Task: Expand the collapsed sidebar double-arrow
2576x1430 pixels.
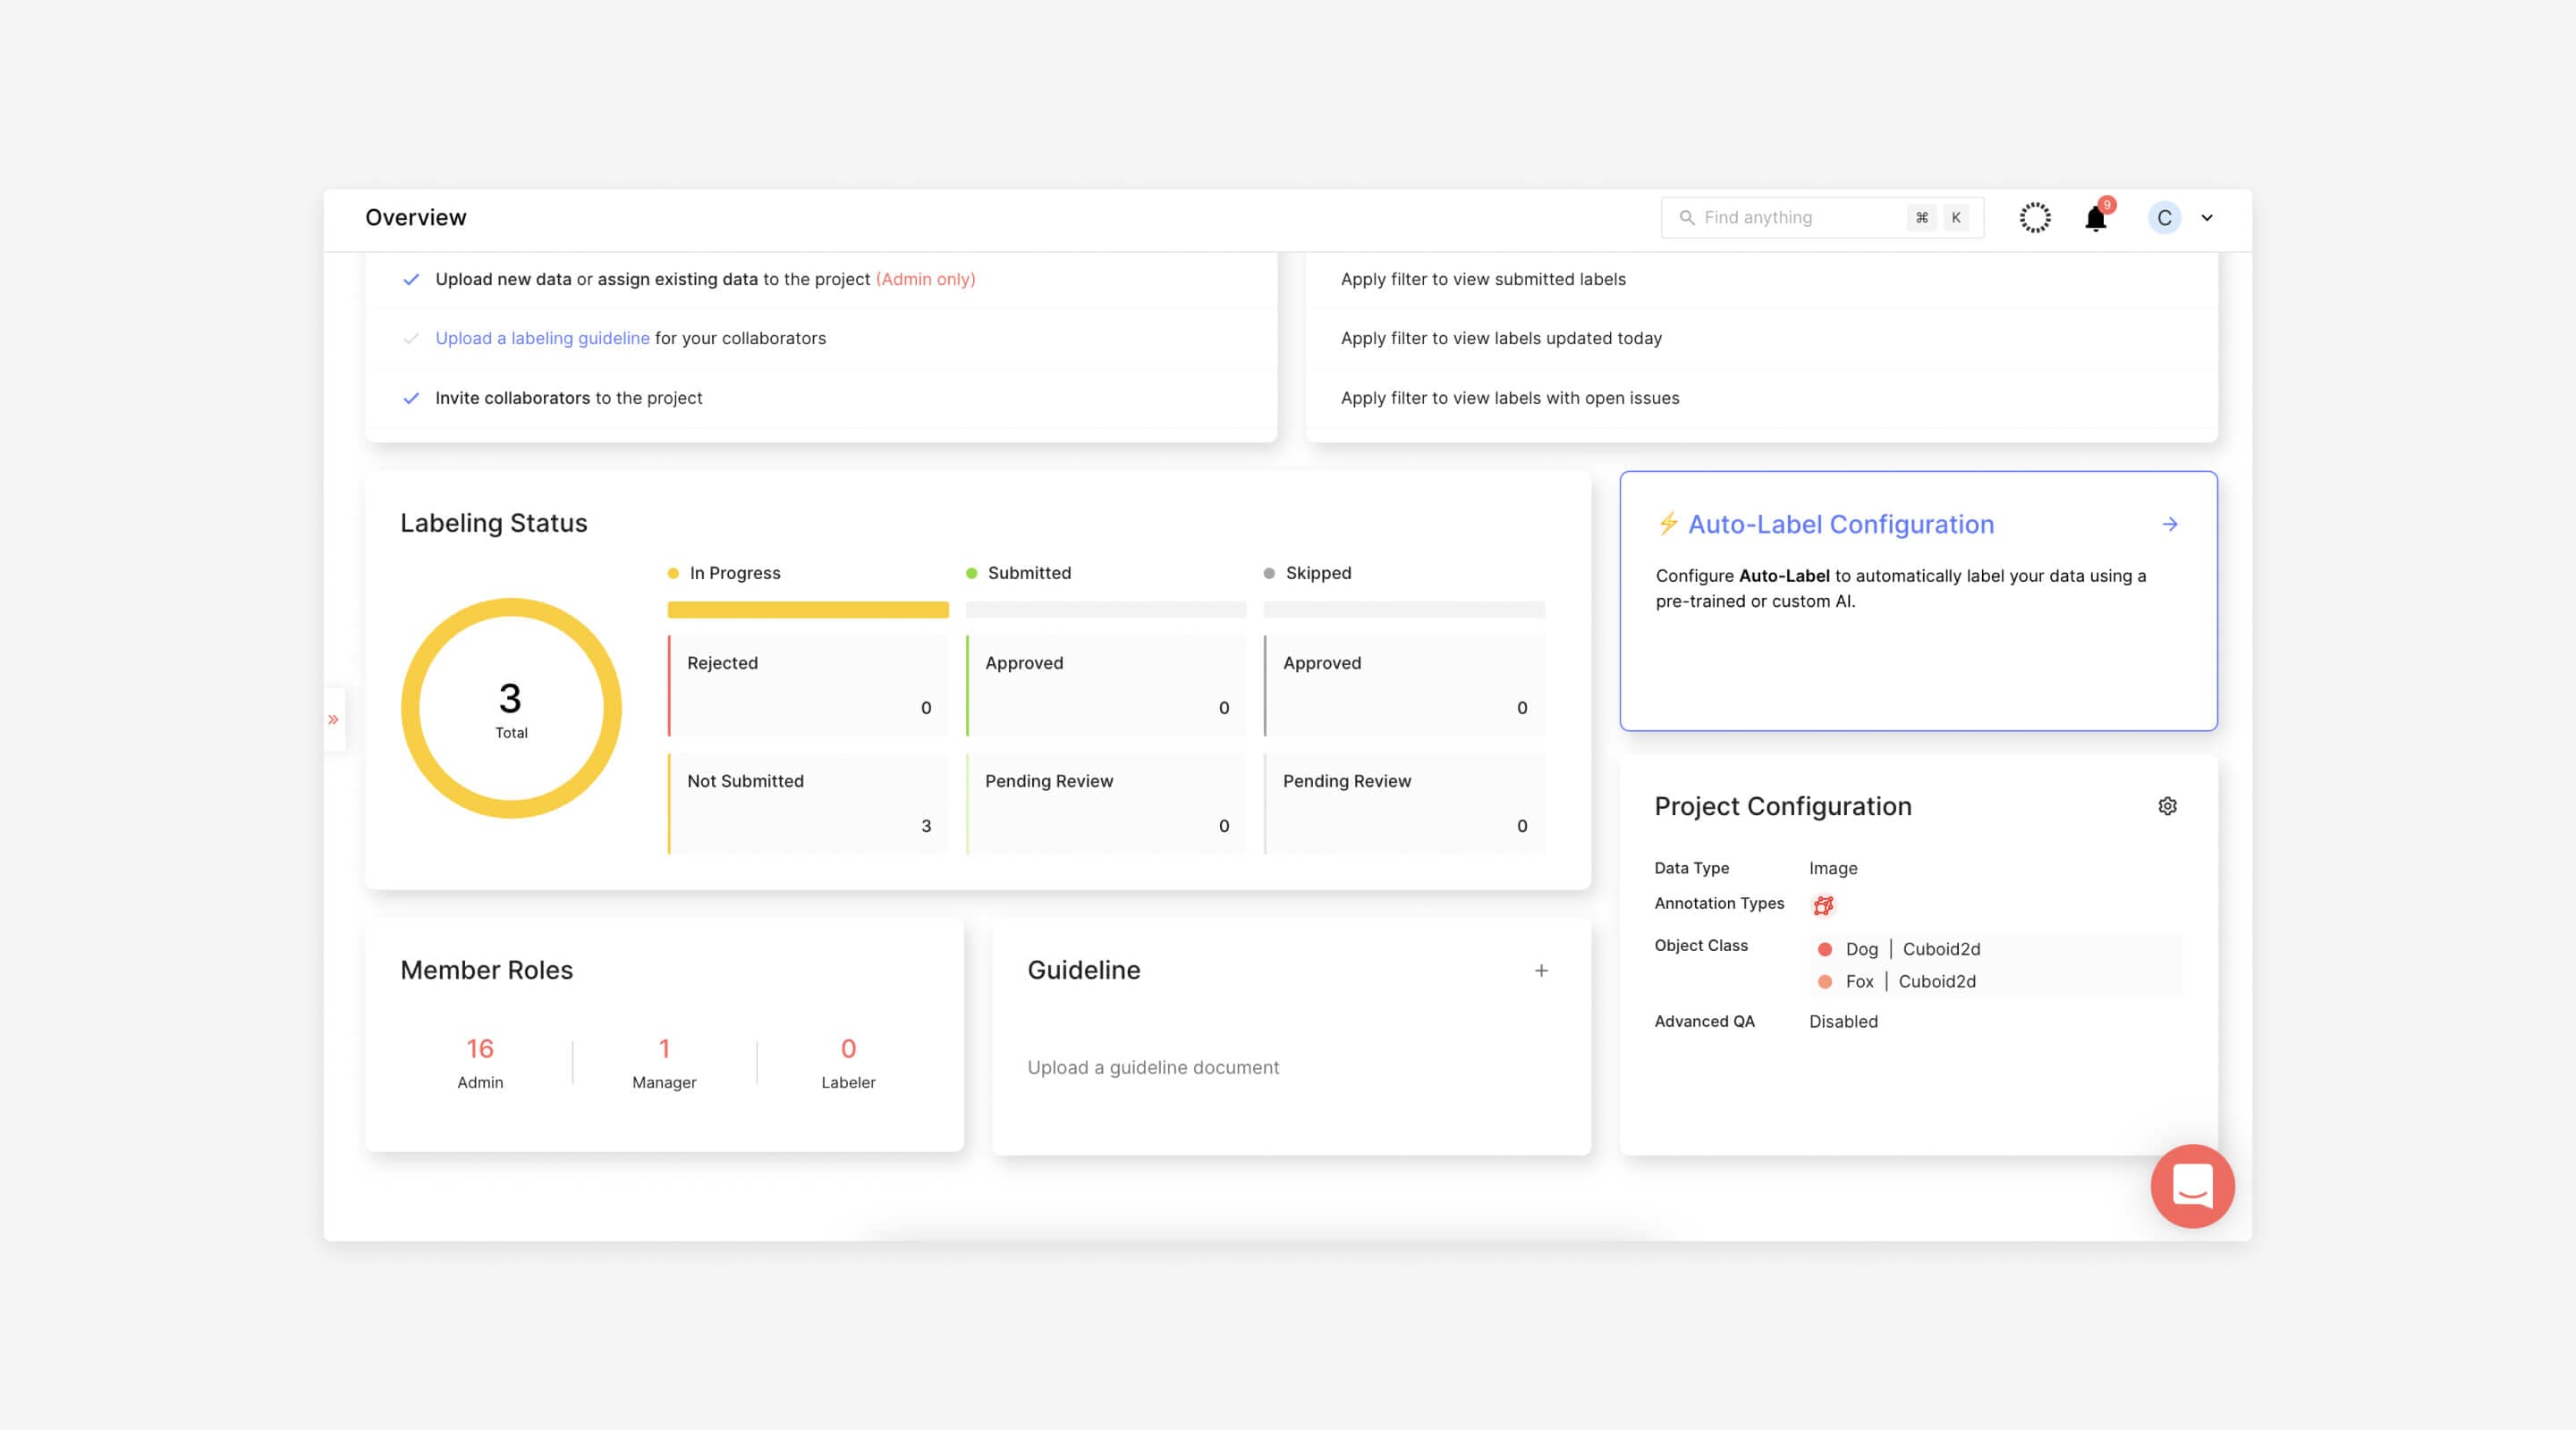Action: pos(334,719)
